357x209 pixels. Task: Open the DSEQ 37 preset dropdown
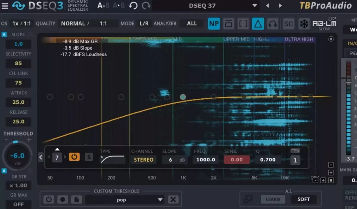[x=206, y=6]
